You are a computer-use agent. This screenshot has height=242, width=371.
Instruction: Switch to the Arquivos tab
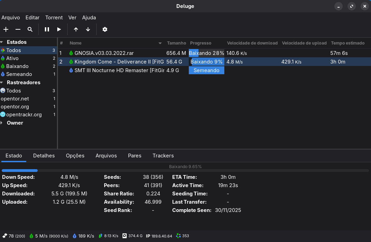(106, 156)
